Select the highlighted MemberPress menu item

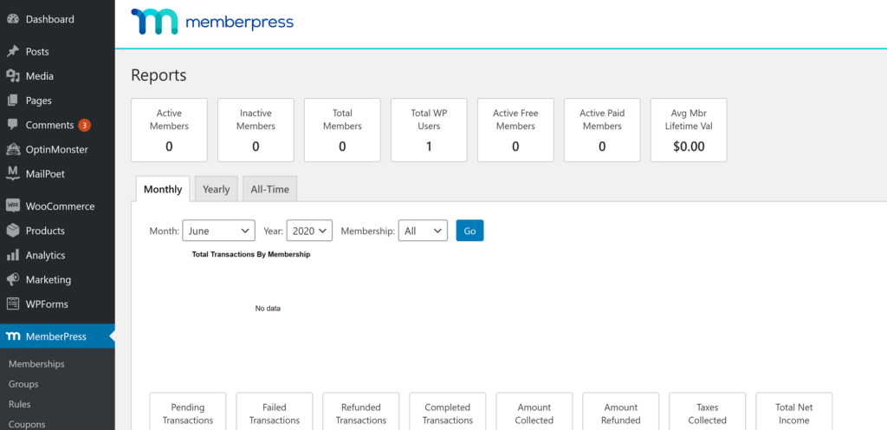(57, 336)
